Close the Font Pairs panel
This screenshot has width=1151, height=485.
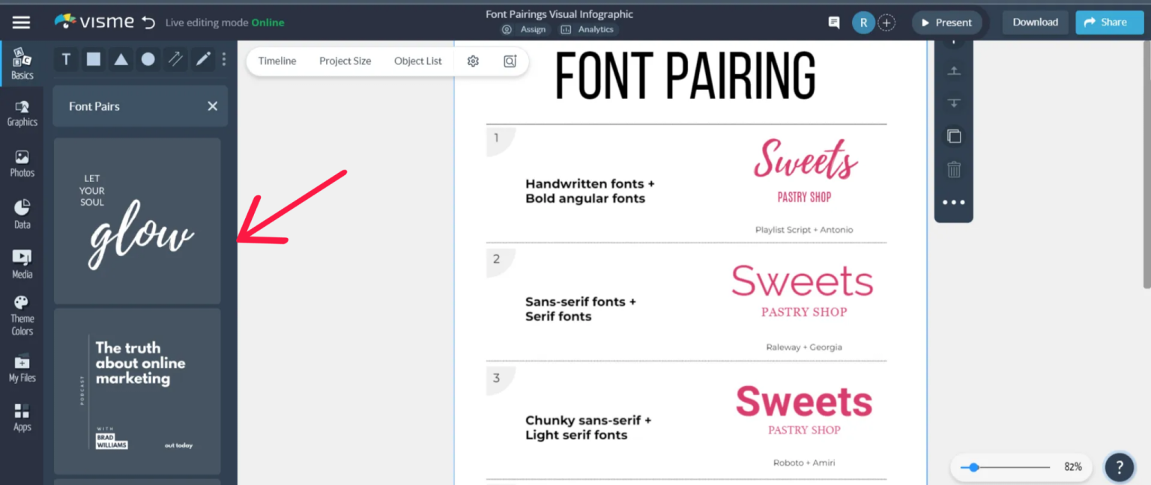[x=212, y=106]
